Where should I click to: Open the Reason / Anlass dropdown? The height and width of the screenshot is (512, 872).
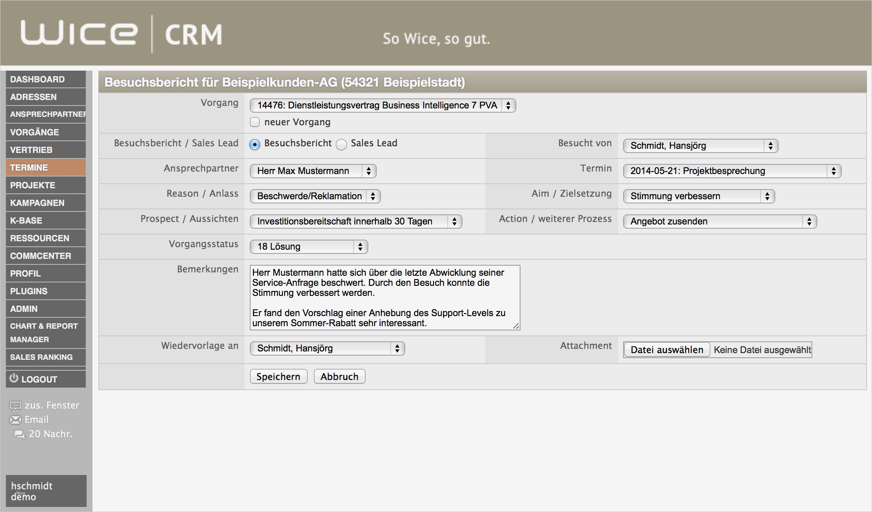[x=314, y=196]
